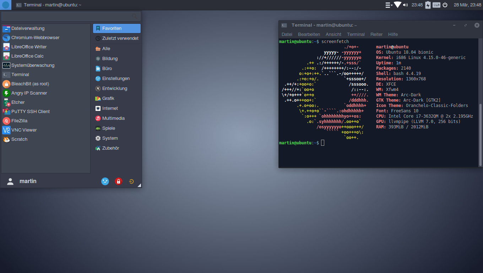Open network indicator in system tray
Viewport: 483px width, 273px height.
click(398, 5)
